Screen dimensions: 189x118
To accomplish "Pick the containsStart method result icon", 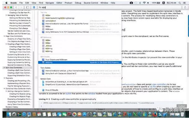I will click(x=43, y=21).
